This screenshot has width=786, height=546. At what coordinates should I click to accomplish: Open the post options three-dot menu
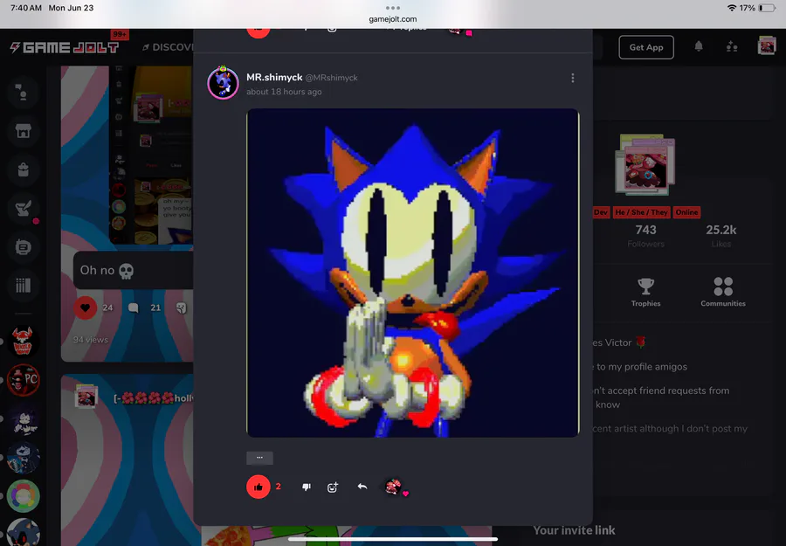point(572,79)
